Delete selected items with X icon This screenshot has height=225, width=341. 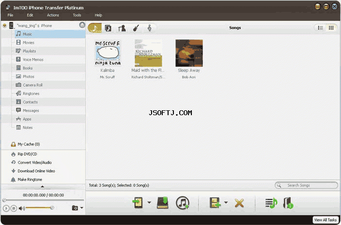pos(239,203)
